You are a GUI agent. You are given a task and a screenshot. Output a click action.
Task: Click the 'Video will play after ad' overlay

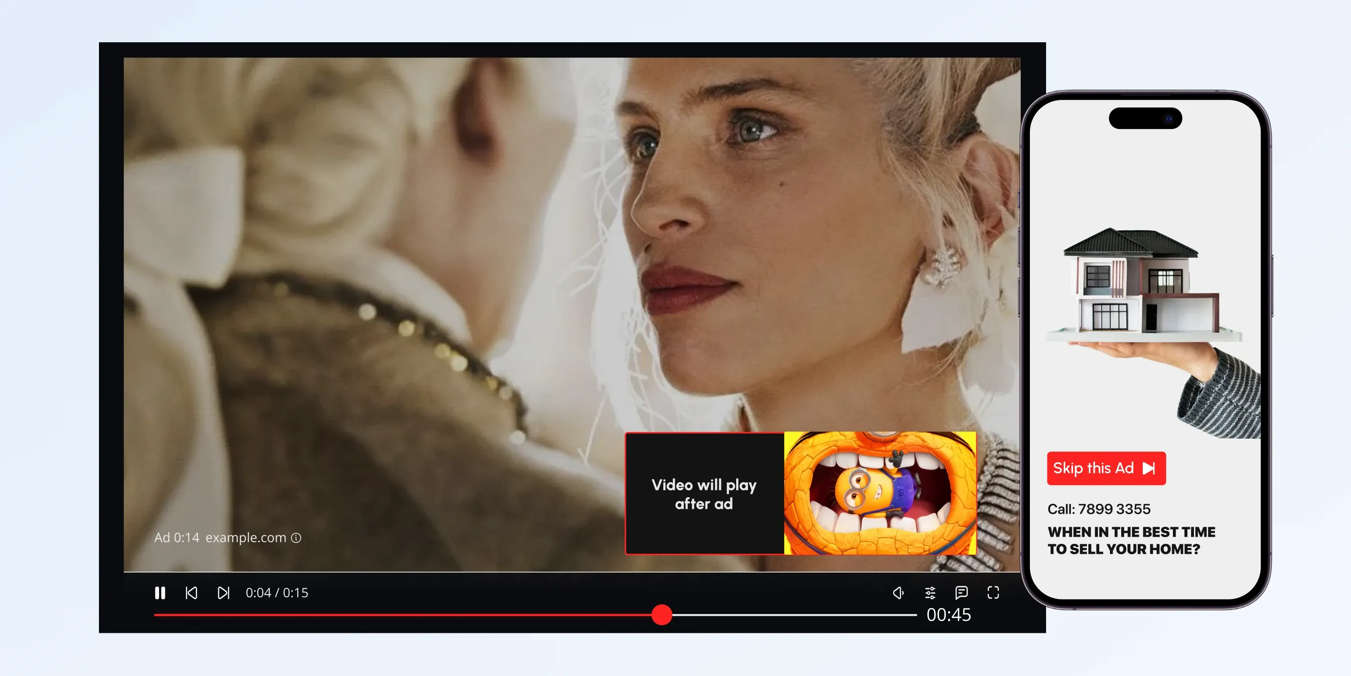703,496
